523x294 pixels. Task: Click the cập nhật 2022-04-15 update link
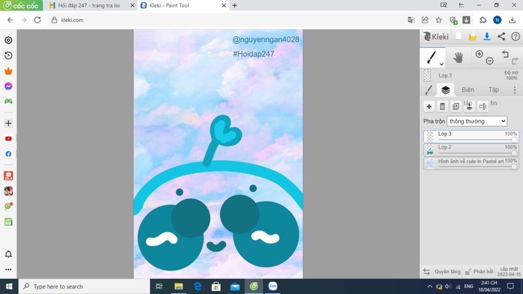point(509,272)
